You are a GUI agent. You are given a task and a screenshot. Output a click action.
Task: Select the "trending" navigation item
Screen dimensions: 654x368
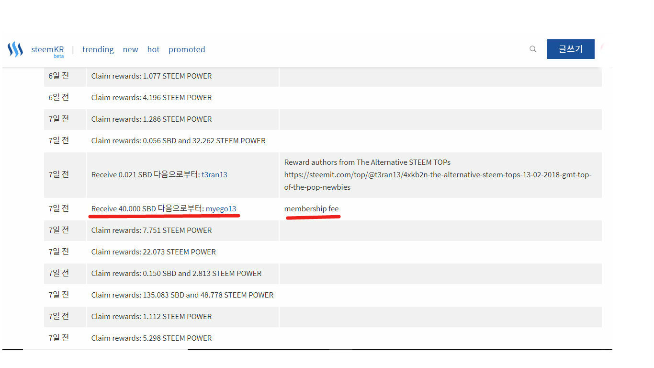coord(98,49)
